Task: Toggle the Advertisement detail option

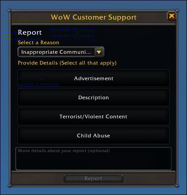Action: (93, 78)
